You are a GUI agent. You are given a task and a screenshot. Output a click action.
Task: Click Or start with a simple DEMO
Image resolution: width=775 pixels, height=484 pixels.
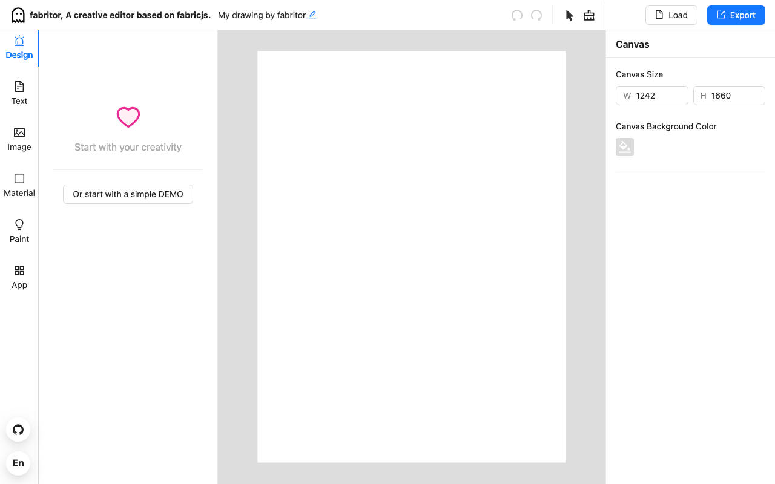[x=128, y=194]
